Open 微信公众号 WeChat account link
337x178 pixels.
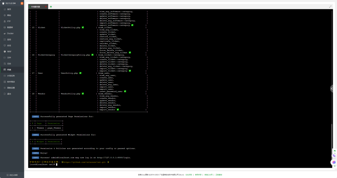click(x=208, y=175)
